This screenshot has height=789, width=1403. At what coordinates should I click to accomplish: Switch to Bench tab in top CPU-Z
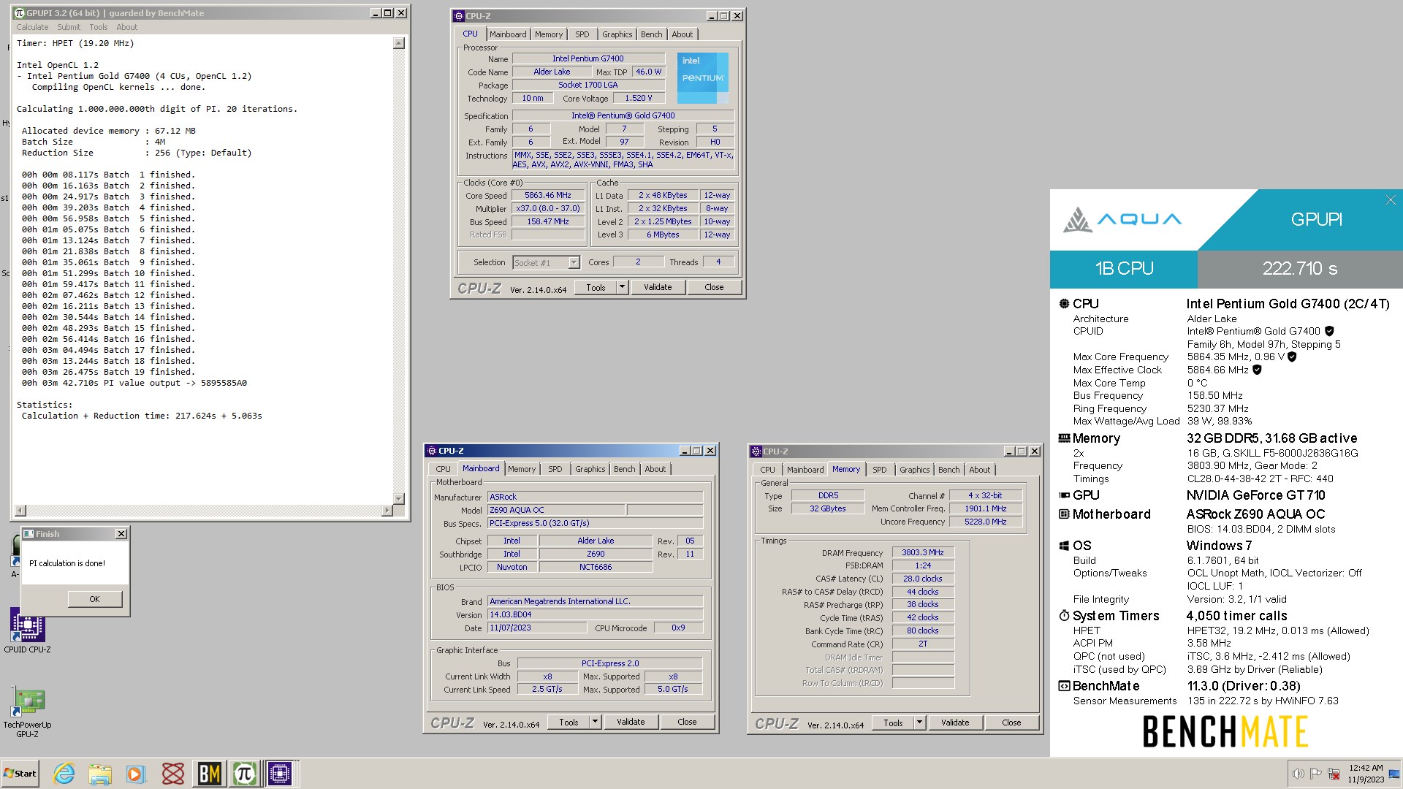point(651,34)
